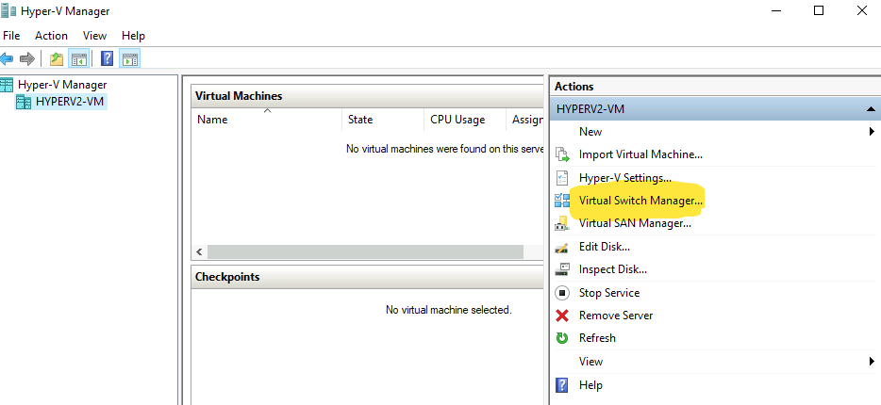Toggle Show/Hide Console Tree toolbar icon
The width and height of the screenshot is (881, 405).
(78, 59)
